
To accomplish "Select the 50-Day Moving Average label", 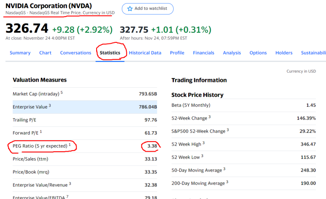I will 197,170.
